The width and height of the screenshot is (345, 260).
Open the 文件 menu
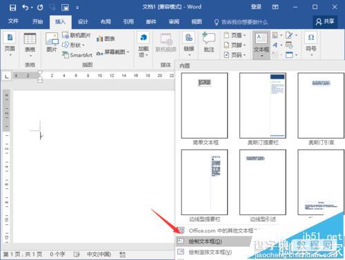[13, 21]
